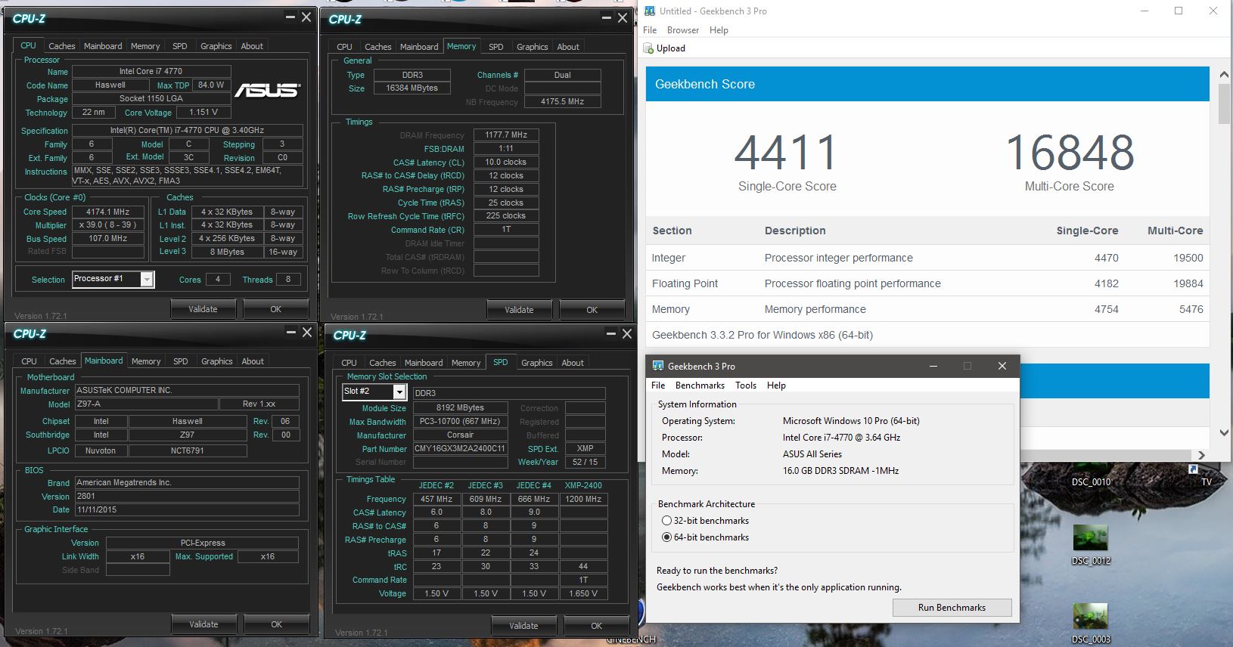Image resolution: width=1233 pixels, height=647 pixels.
Task: Click OK in the CPU-Z Mainboard window
Action: click(x=277, y=624)
